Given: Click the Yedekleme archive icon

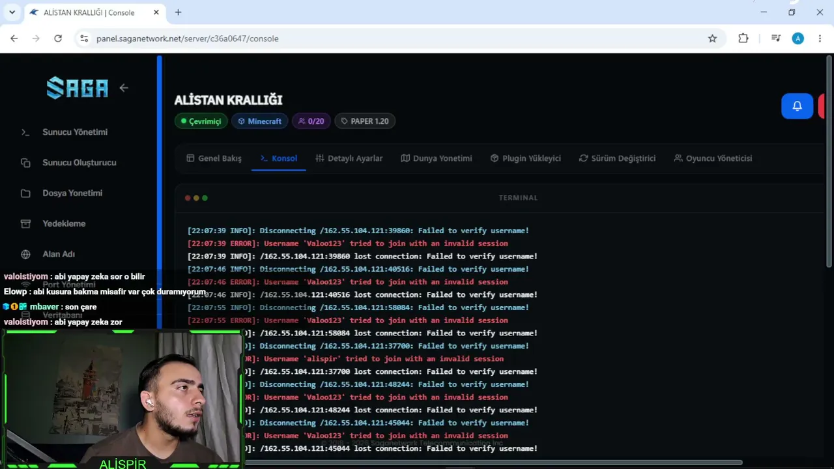Looking at the screenshot, I should (x=25, y=224).
